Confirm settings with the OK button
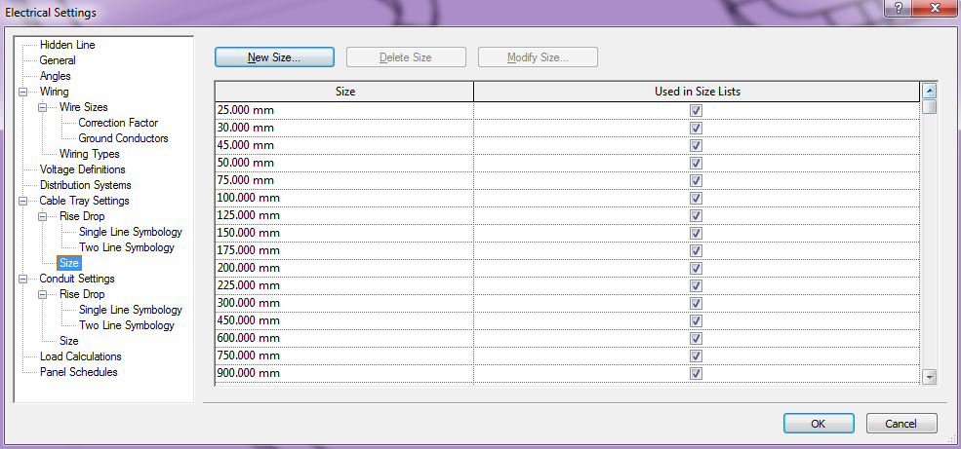961x449 pixels. tap(819, 424)
